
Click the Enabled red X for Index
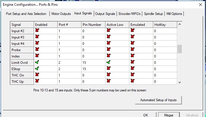click(37, 56)
